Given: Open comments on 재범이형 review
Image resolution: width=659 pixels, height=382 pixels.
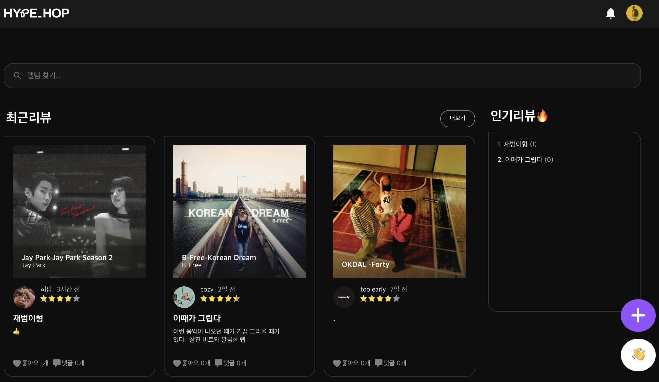Looking at the screenshot, I should [69, 363].
